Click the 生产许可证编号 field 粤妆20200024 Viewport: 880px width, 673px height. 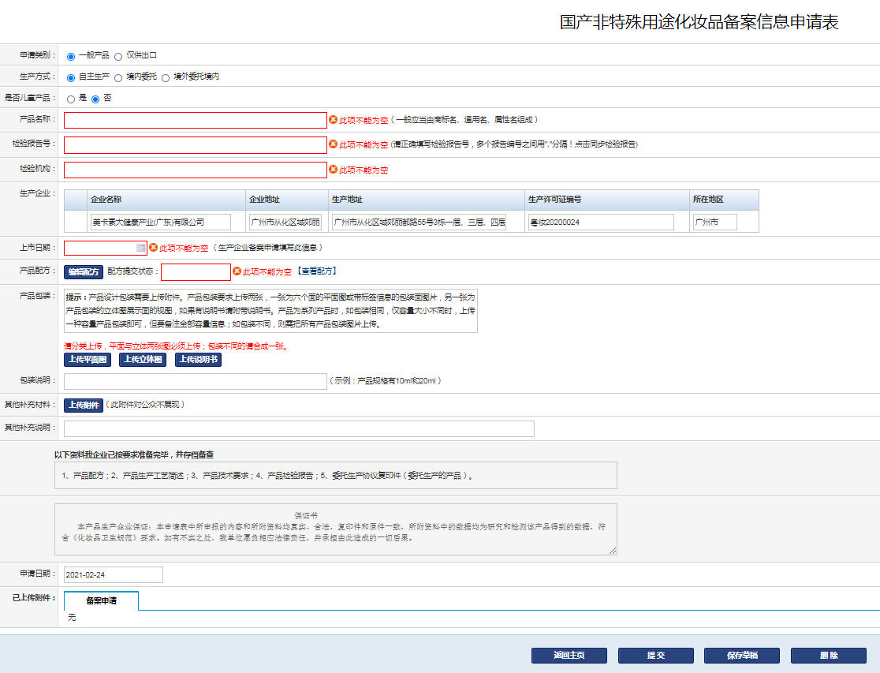pyautogui.click(x=601, y=222)
